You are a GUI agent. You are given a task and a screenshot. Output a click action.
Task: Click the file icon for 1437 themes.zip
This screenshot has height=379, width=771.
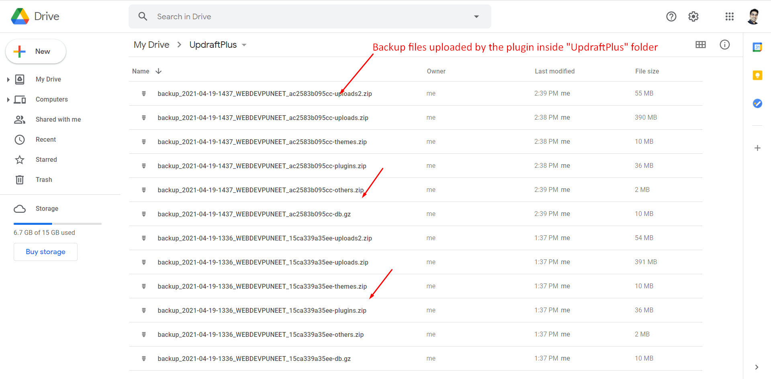[x=144, y=142]
